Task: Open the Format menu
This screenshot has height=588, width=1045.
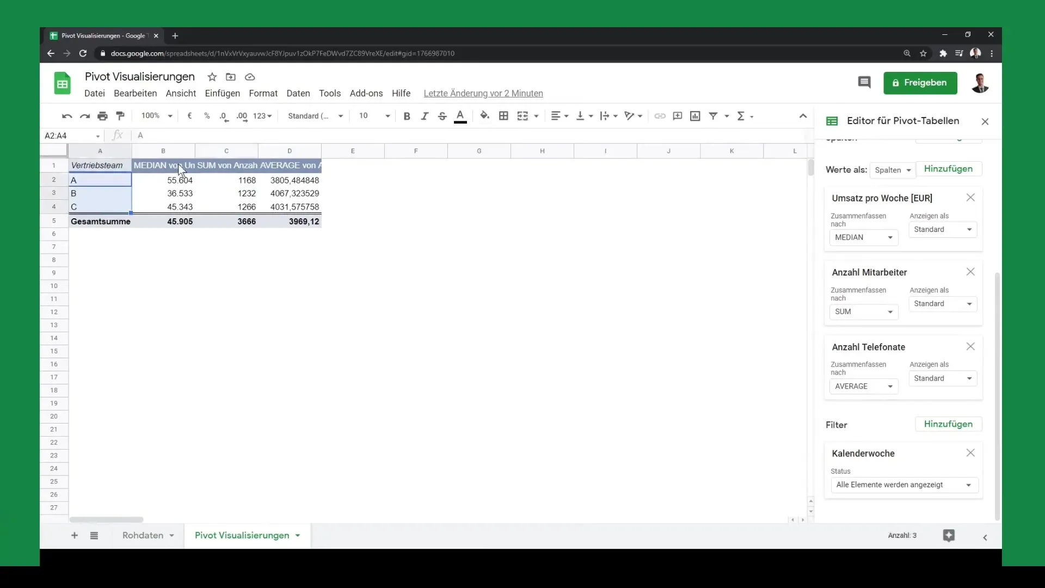Action: tap(263, 94)
